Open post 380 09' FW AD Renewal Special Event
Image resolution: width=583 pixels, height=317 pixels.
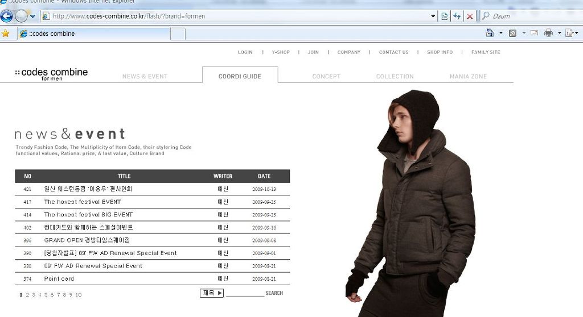93,266
